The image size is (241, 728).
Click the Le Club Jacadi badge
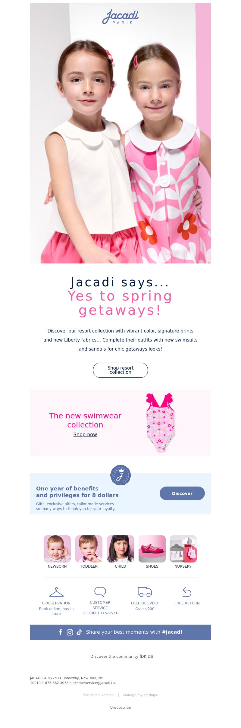[x=120, y=475]
